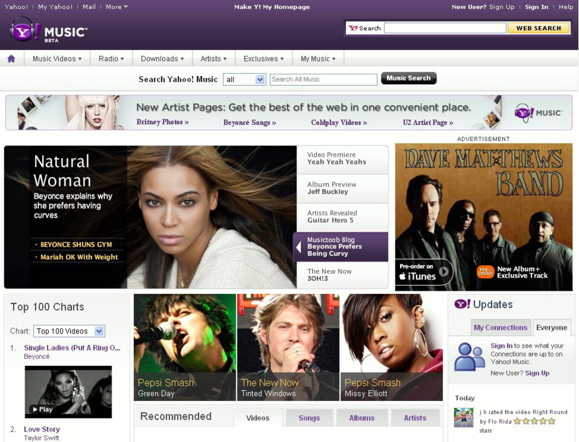Expand the Artists menu
This screenshot has width=579, height=442.
click(x=213, y=59)
